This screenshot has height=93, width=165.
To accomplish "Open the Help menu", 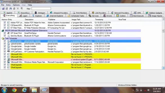I will [30, 5].
